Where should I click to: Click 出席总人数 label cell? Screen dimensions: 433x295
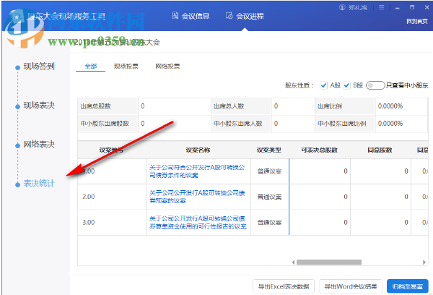pos(241,106)
